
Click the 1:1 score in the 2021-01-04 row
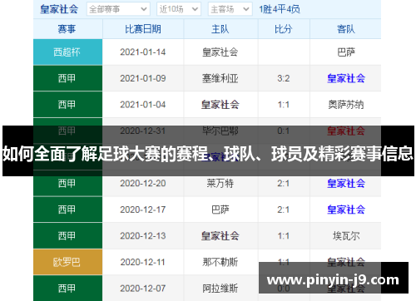coord(284,105)
